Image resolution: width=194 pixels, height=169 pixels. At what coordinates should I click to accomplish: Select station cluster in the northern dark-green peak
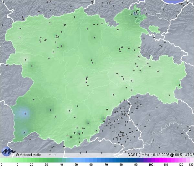(137, 13)
